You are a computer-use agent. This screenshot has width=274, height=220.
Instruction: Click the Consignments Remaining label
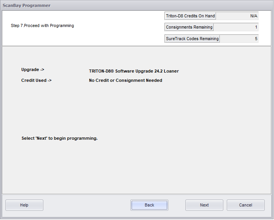(x=189, y=27)
